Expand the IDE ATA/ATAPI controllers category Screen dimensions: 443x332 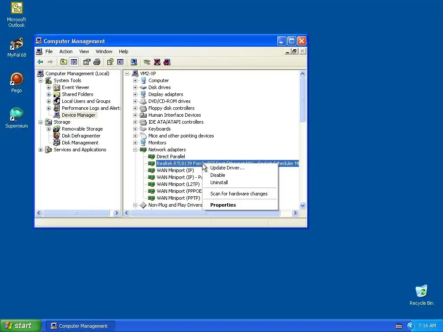[x=135, y=122]
